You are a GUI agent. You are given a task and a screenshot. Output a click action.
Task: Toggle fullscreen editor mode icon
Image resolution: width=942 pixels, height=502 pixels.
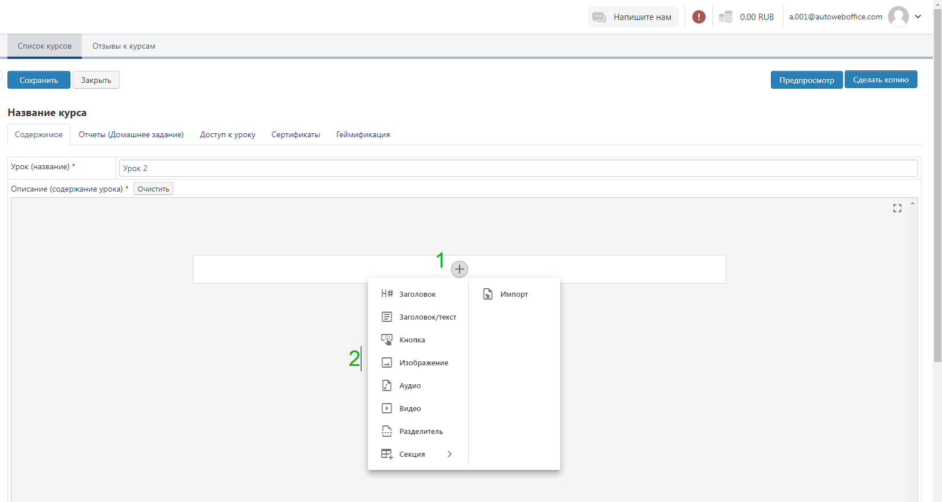coord(897,208)
